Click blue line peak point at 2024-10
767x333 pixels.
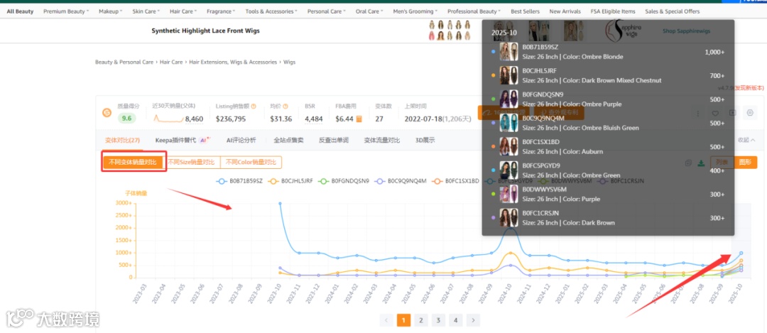pos(511,228)
